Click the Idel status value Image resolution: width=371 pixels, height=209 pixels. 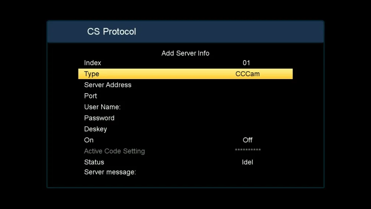click(247, 162)
